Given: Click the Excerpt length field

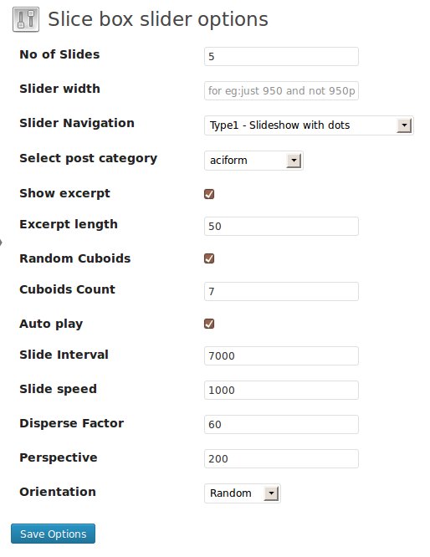Looking at the screenshot, I should 281,227.
